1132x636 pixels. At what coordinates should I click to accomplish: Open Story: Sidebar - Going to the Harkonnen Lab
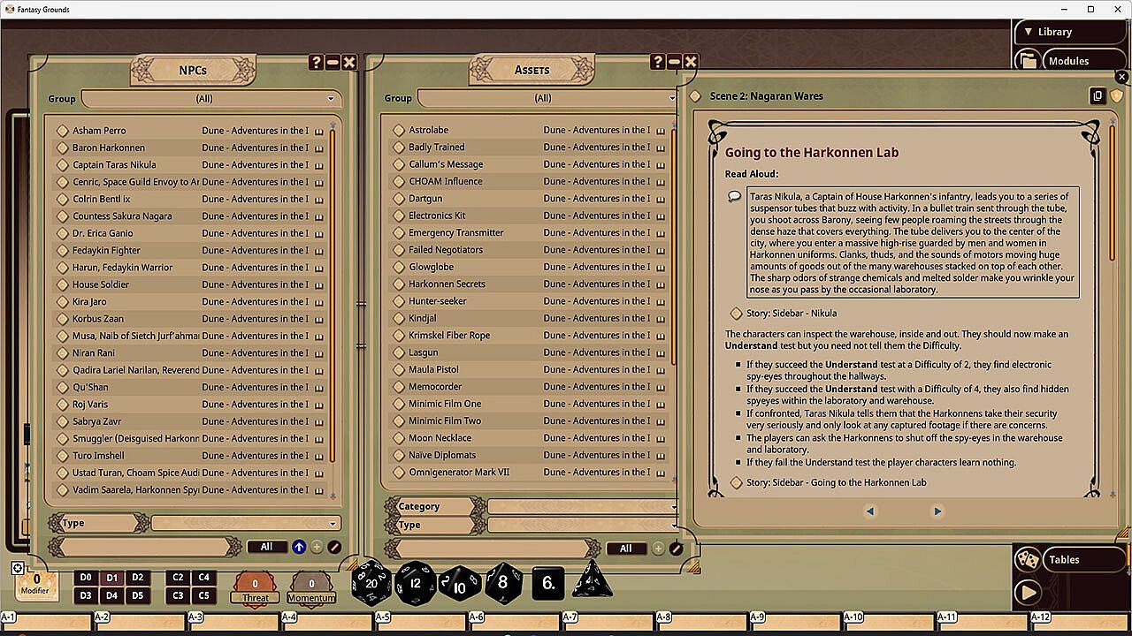click(837, 483)
